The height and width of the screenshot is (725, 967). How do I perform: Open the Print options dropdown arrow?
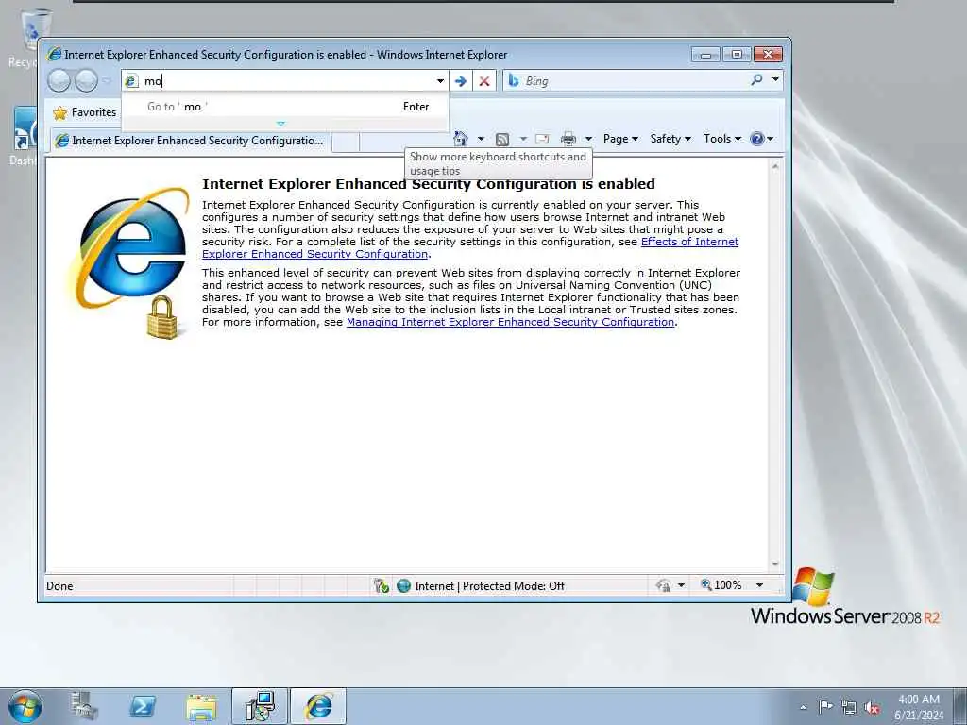click(x=588, y=139)
